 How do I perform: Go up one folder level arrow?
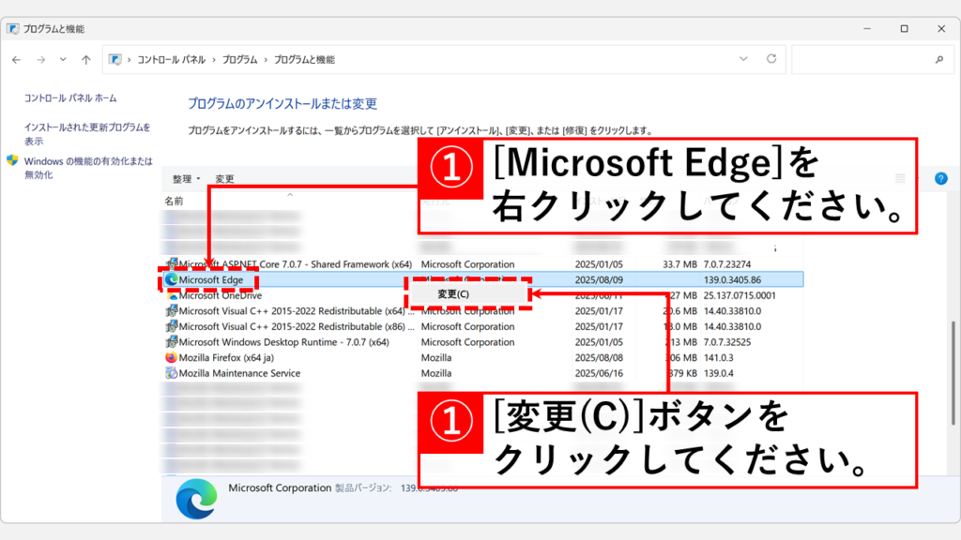pos(85,60)
